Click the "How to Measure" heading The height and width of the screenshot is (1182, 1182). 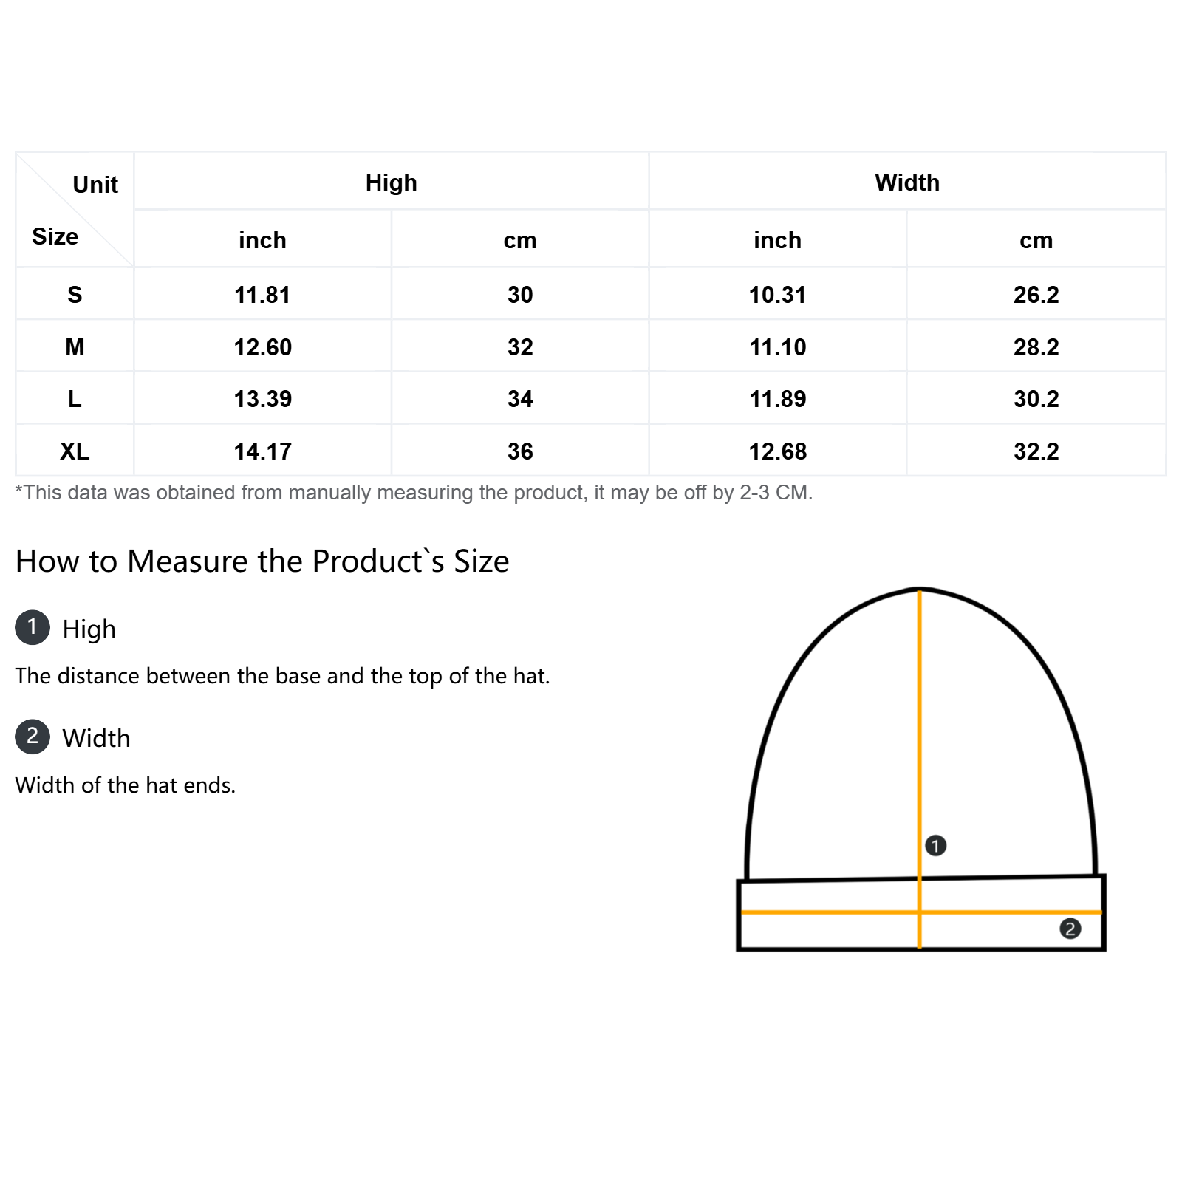pos(262,561)
